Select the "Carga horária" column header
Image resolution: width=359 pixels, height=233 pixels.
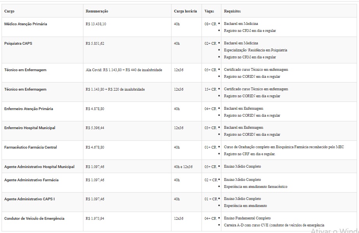click(185, 11)
